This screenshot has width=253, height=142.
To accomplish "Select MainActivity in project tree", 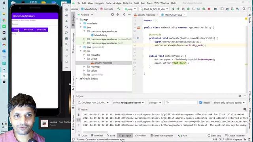I will point(101,35).
